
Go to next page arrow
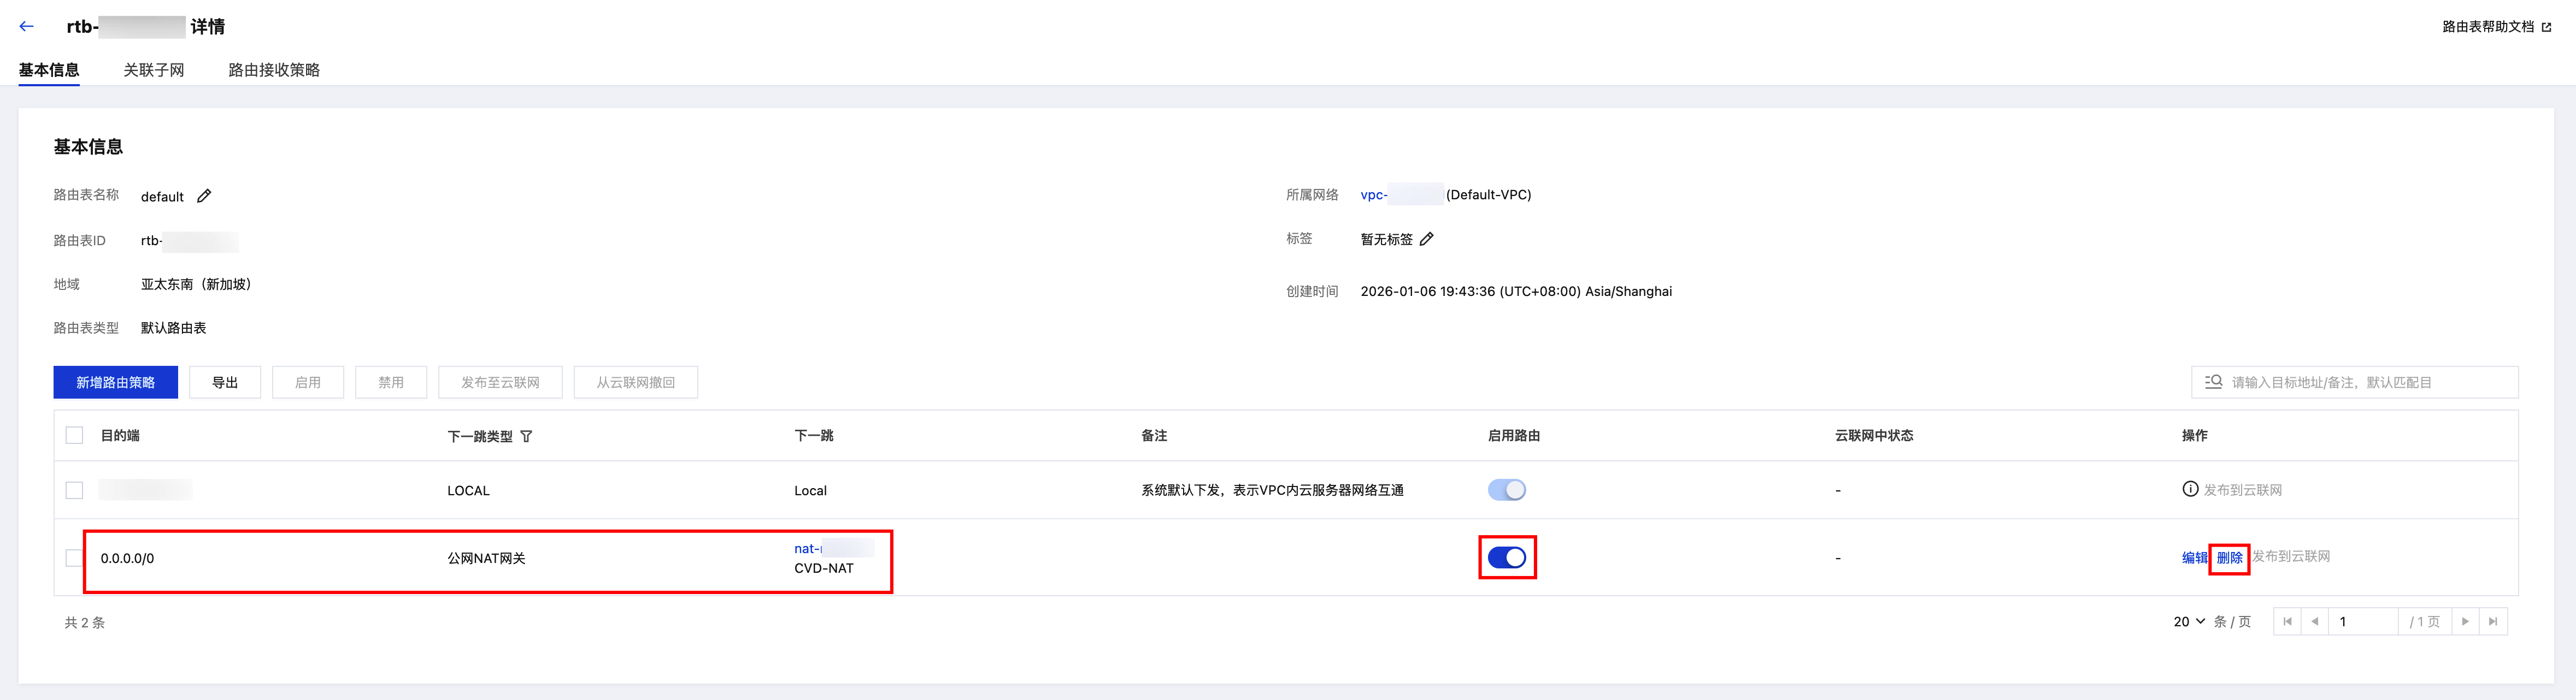click(x=2465, y=622)
